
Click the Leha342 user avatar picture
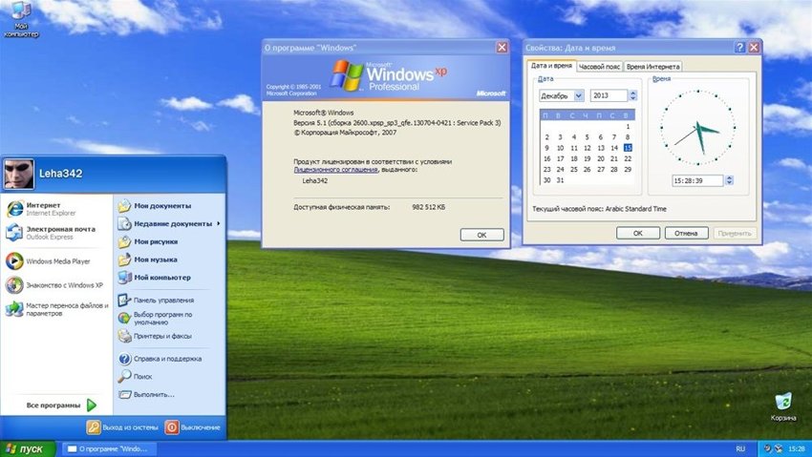[19, 174]
